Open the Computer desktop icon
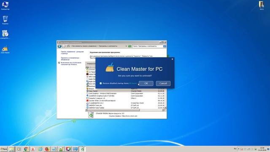The width and height of the screenshot is (270, 152). click(5, 5)
